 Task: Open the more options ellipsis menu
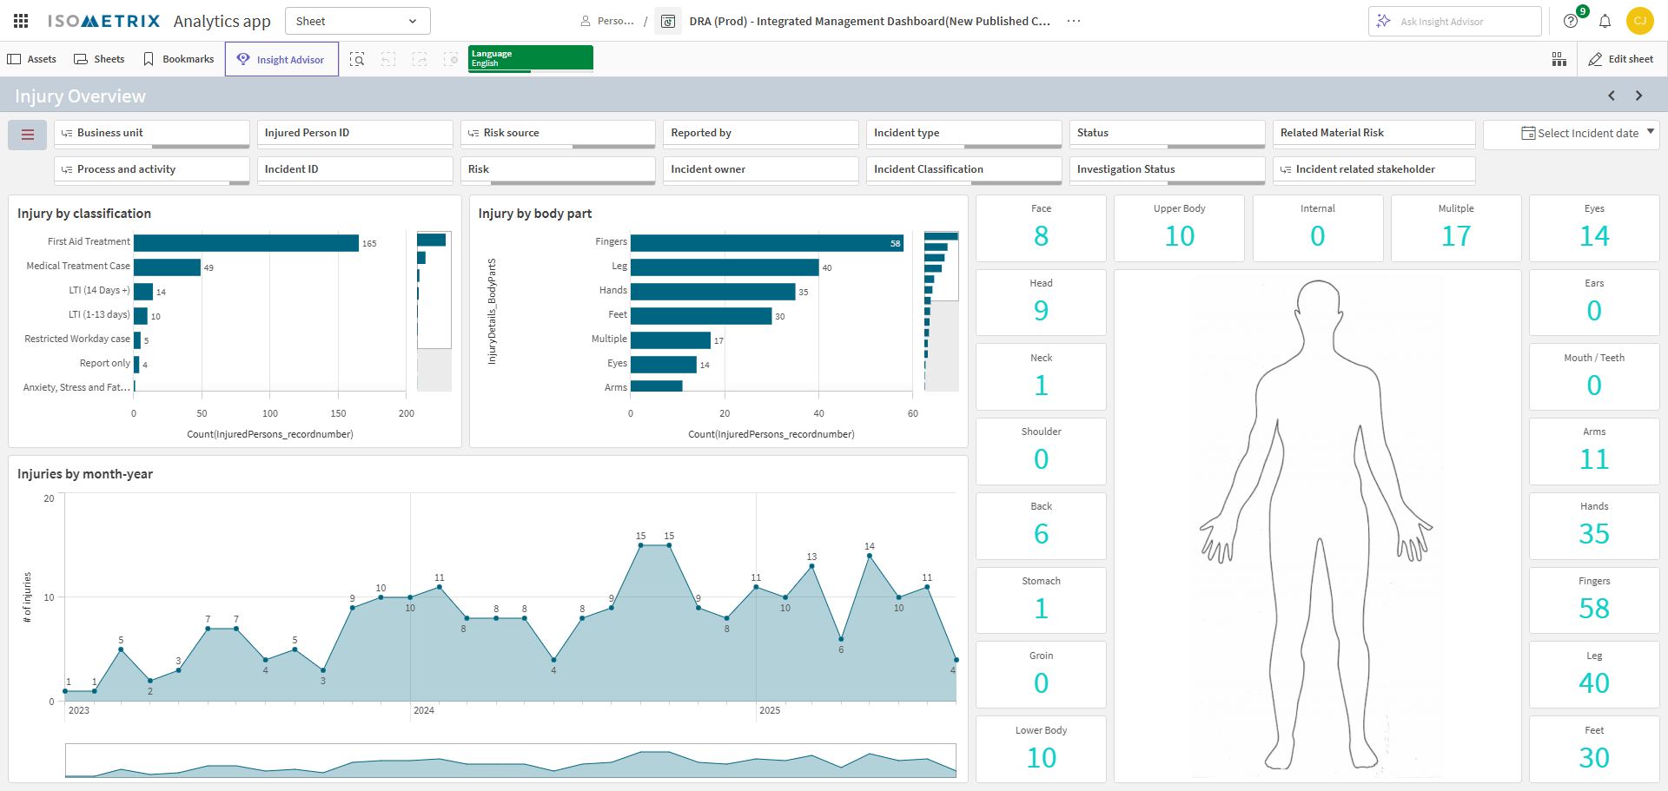[x=1074, y=21]
